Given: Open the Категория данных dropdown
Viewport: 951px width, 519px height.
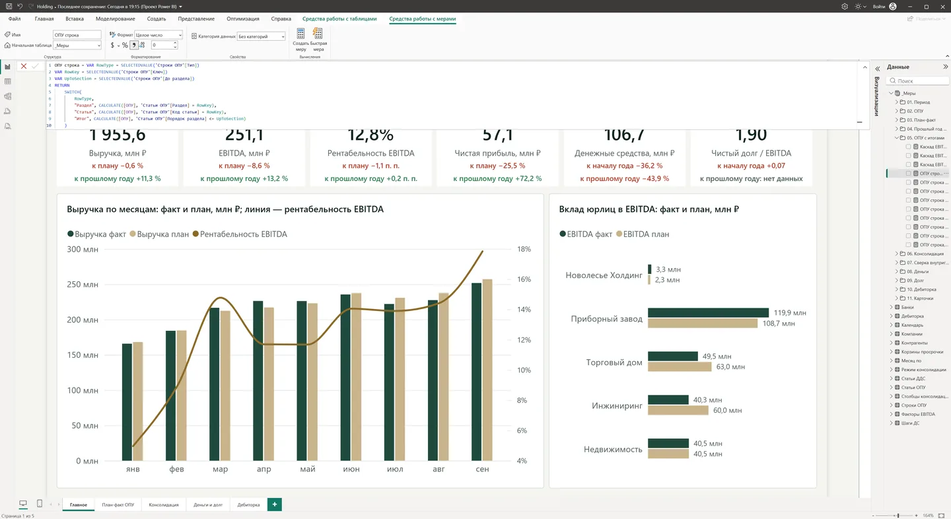Looking at the screenshot, I should 261,36.
